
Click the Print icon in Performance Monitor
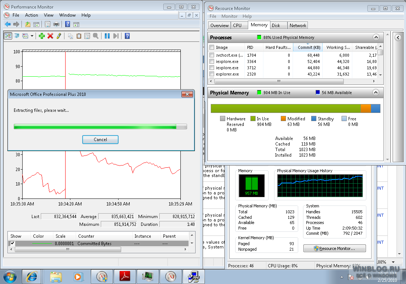[56, 24]
